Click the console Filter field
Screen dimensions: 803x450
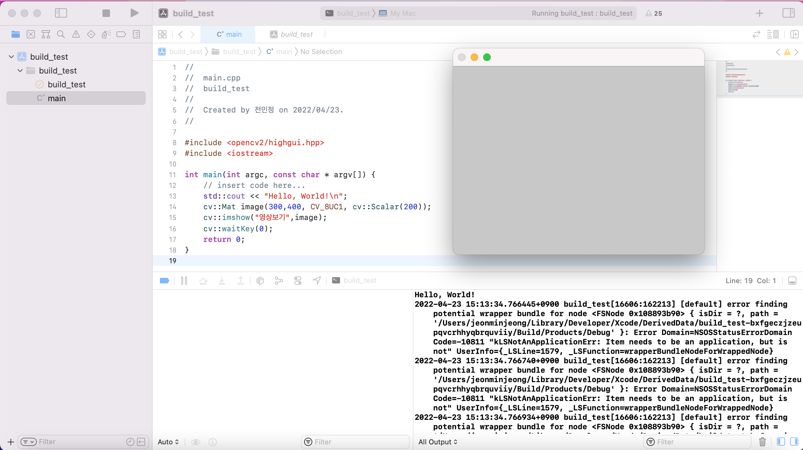tap(697, 442)
